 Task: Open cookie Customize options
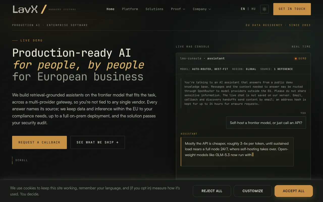pyautogui.click(x=253, y=191)
